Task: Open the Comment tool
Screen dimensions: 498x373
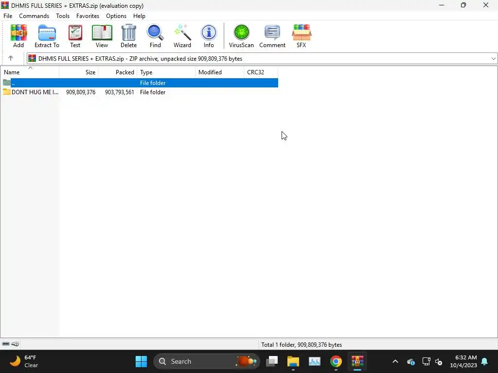Action: 272,36
